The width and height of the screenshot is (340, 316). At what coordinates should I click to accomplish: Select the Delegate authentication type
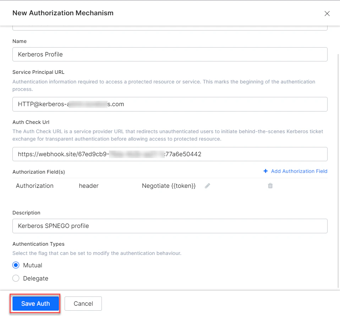[16, 278]
